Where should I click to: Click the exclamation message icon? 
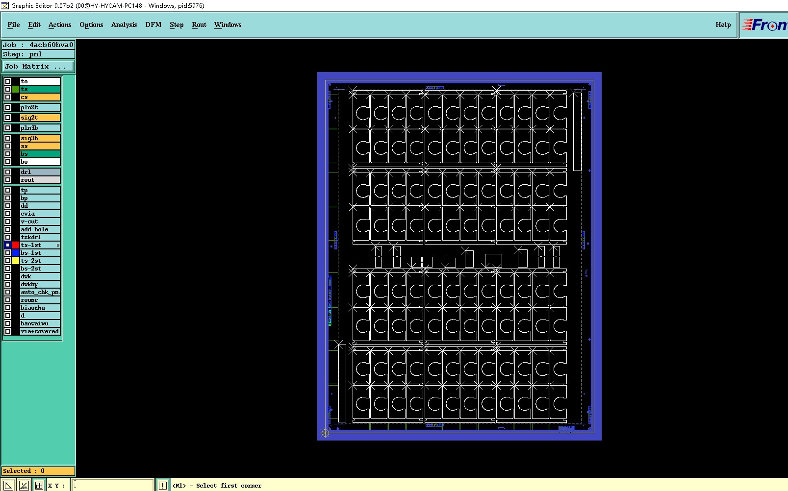point(163,485)
